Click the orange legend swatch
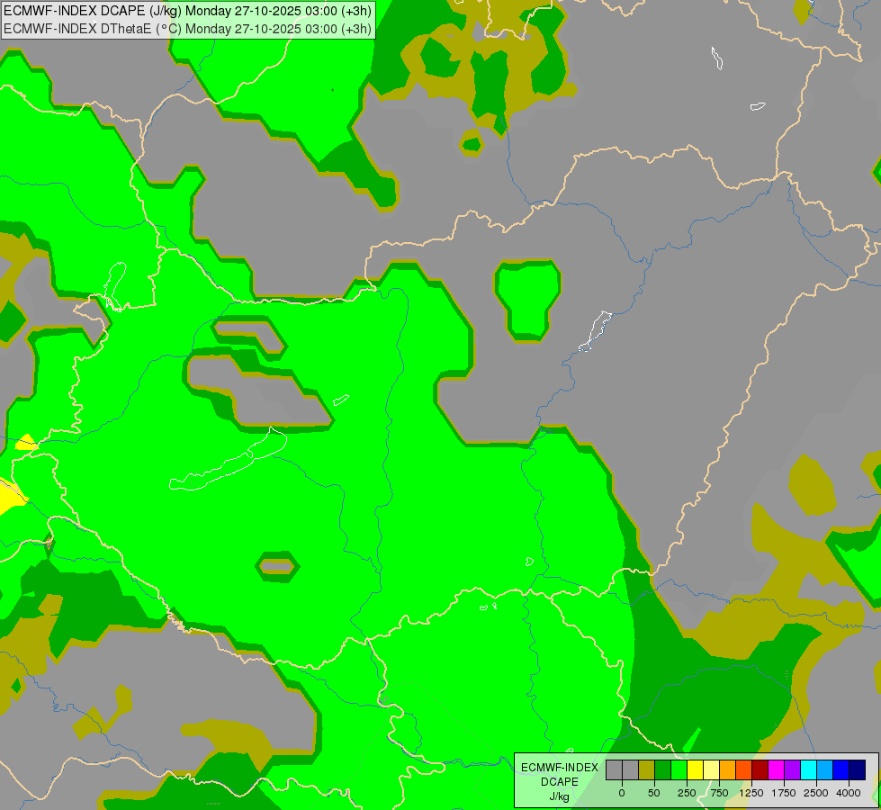881x810 pixels. (728, 769)
